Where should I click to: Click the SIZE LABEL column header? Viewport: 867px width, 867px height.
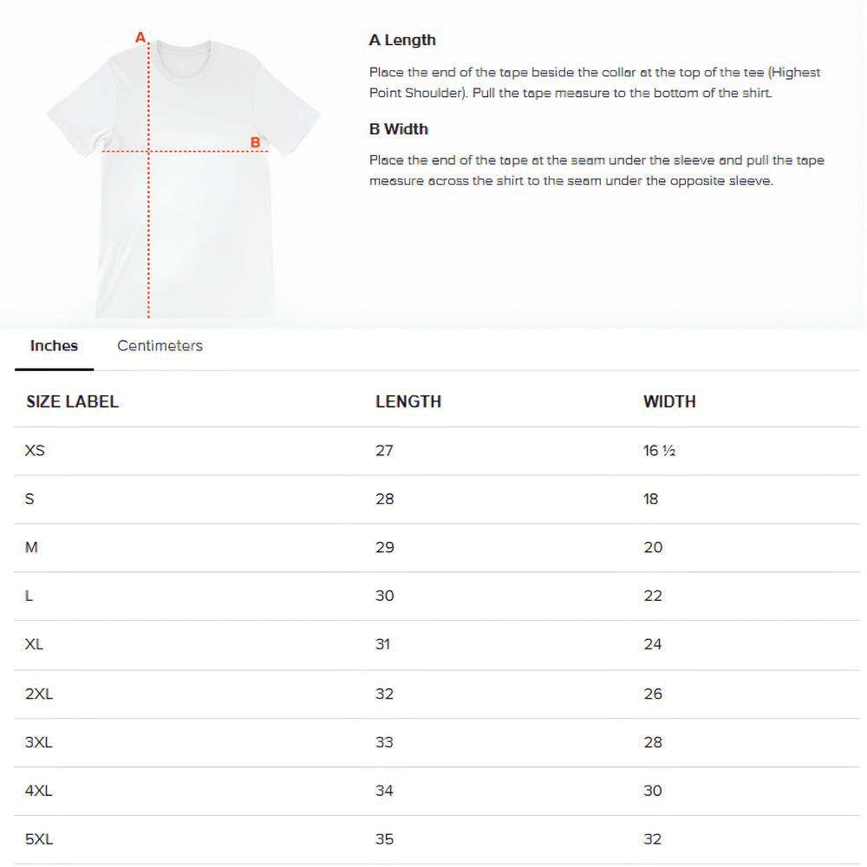72,401
